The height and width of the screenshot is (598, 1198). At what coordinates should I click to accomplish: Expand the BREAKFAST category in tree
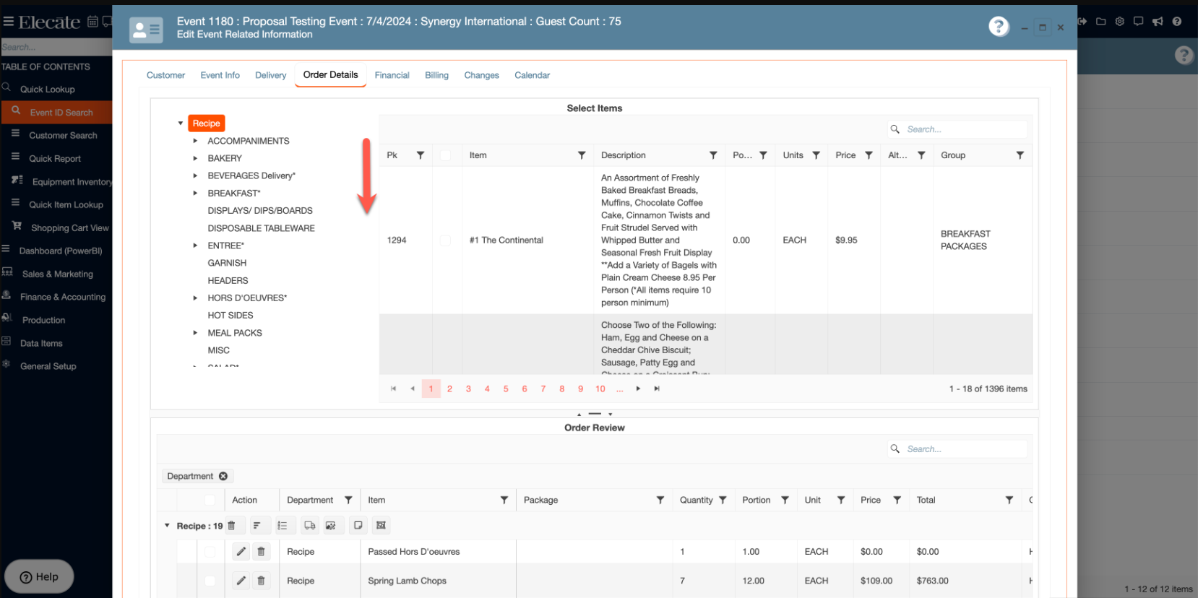195,194
